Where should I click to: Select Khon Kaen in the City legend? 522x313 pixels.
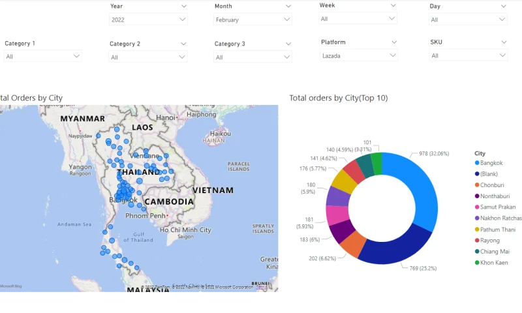pyautogui.click(x=491, y=262)
